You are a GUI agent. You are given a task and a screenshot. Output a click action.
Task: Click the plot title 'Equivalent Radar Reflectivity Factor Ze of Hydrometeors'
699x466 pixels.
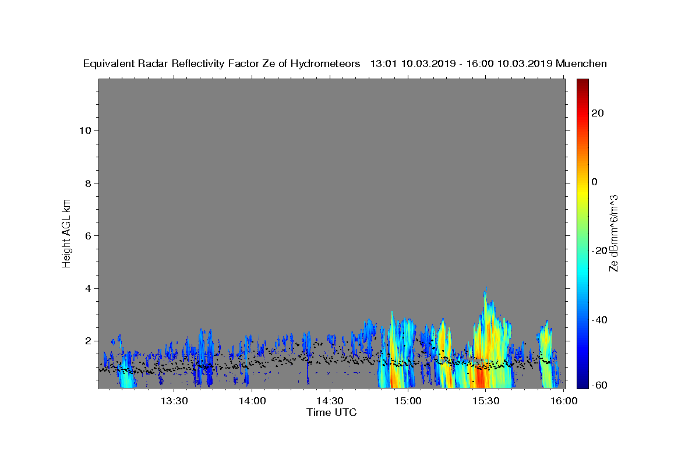pos(221,64)
